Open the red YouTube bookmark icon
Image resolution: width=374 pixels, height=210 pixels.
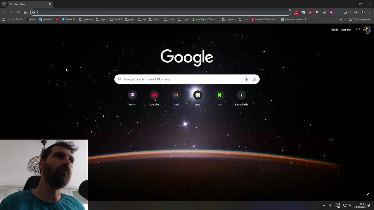(57, 20)
